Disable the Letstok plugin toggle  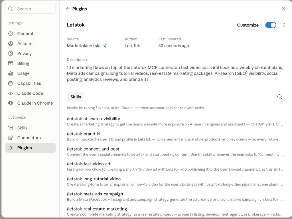pyautogui.click(x=271, y=25)
